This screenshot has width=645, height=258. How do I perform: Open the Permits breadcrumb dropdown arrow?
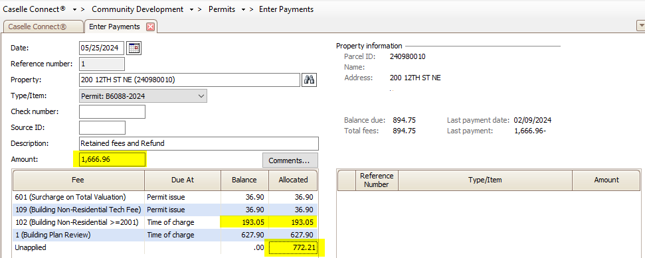(x=243, y=9)
